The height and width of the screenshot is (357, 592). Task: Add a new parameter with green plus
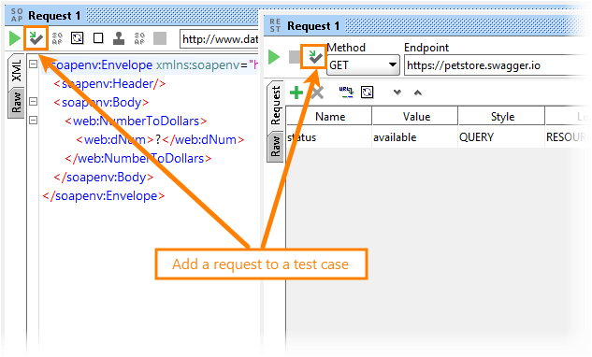(x=296, y=93)
